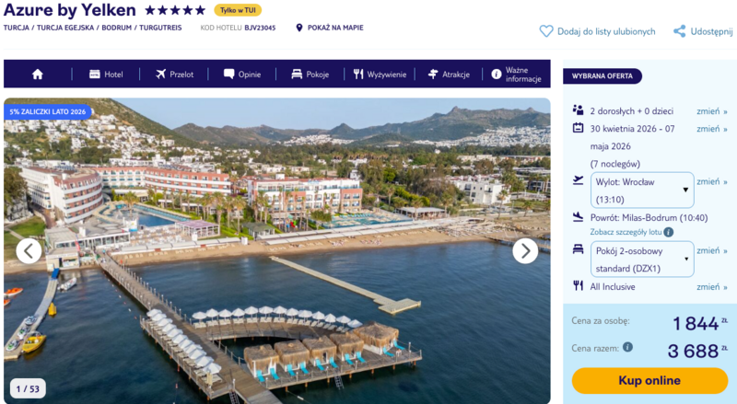The height and width of the screenshot is (404, 737).
Task: Show previous photo with left arrow
Action: [x=29, y=250]
